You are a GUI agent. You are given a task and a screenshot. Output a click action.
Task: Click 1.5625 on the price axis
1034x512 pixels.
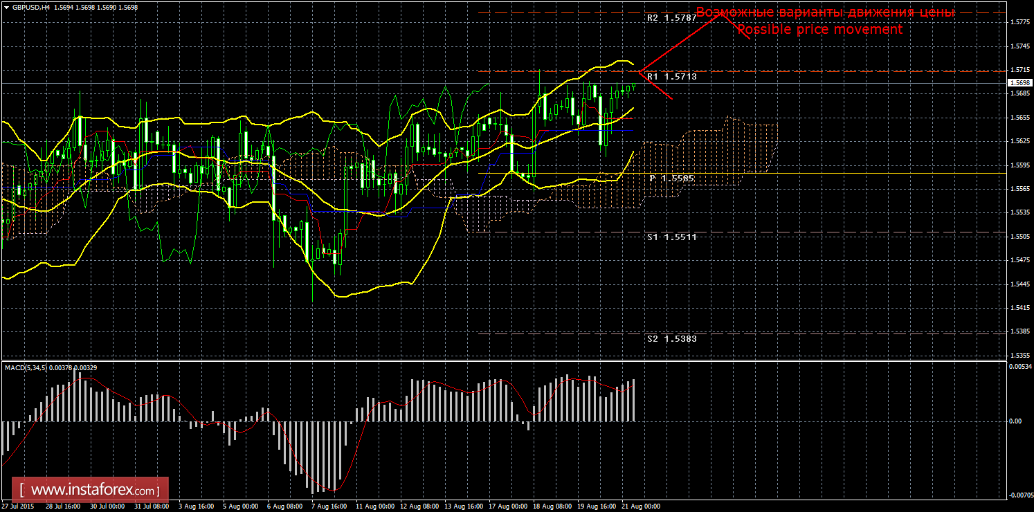[1019, 141]
